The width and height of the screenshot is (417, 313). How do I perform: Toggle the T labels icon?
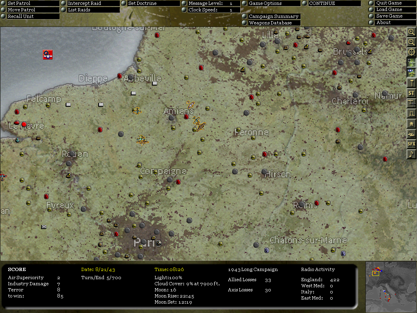pos(411,83)
